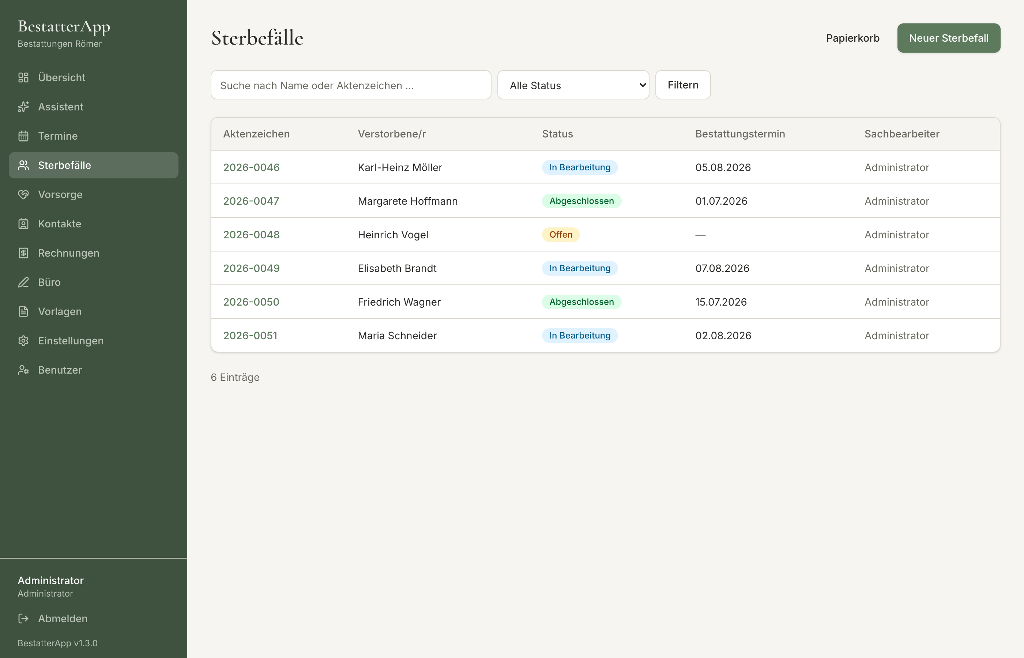Click the Status column header
This screenshot has width=1024, height=658.
pyautogui.click(x=557, y=134)
